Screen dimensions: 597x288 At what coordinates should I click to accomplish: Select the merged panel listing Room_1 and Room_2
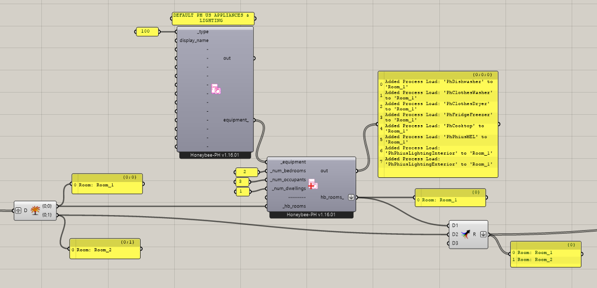(545, 256)
